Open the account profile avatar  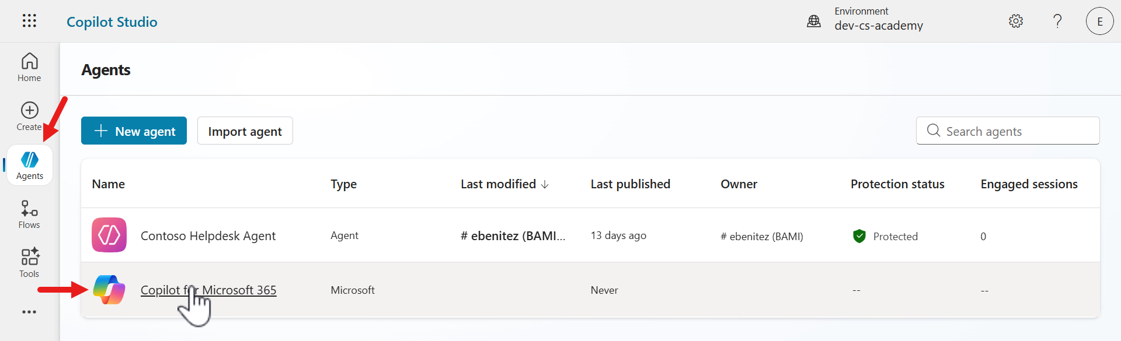coord(1099,21)
